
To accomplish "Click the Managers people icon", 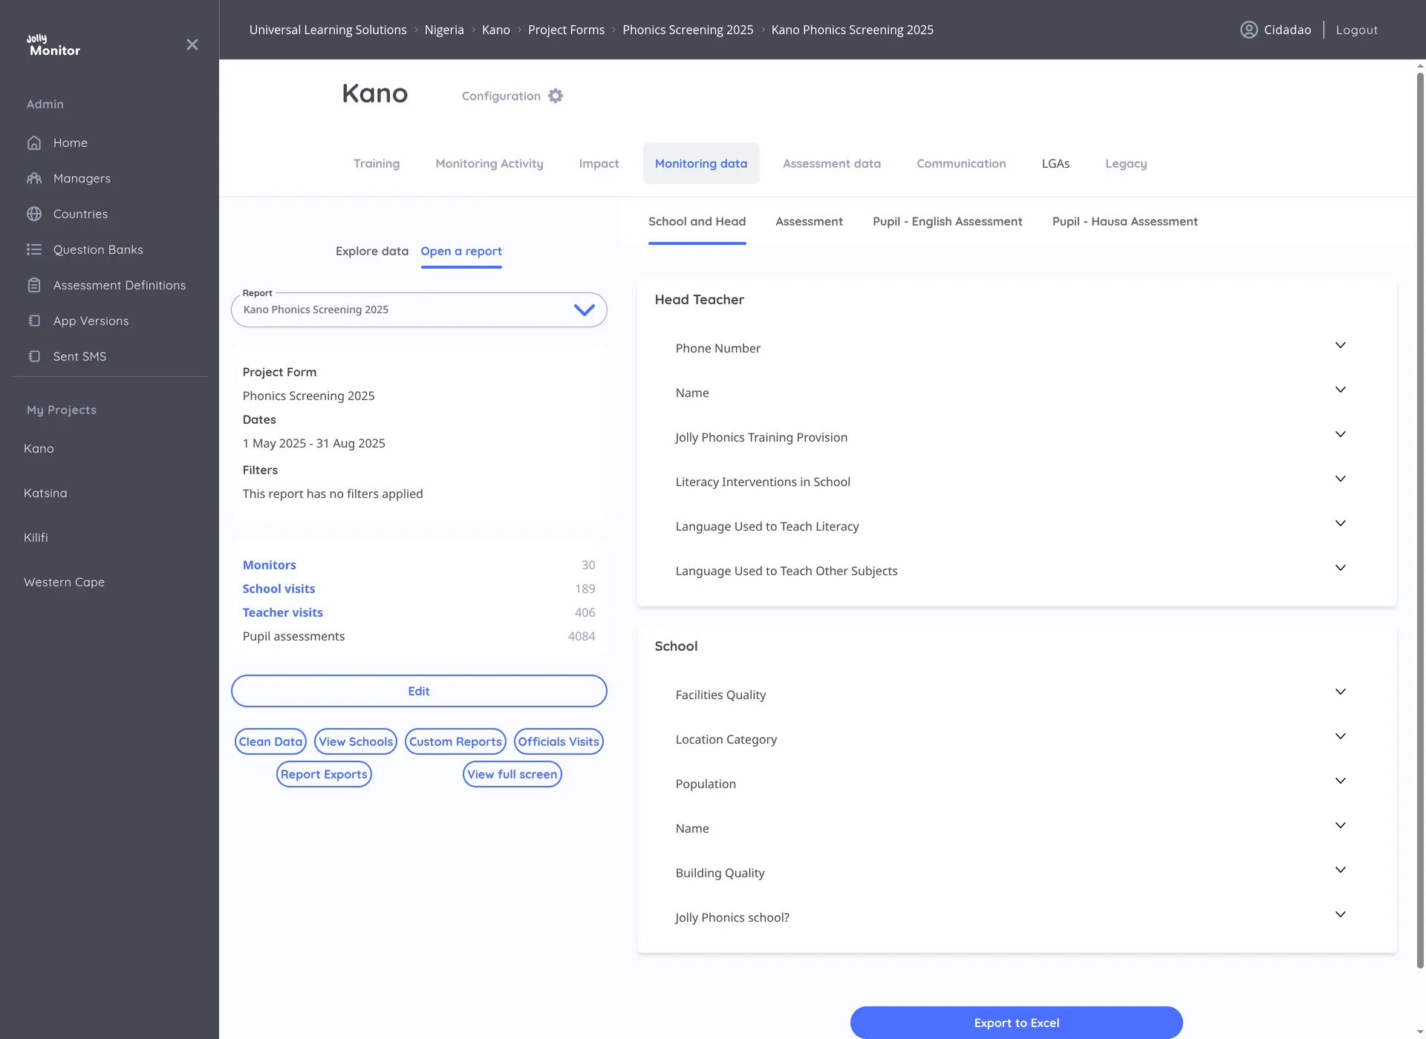I will (34, 178).
